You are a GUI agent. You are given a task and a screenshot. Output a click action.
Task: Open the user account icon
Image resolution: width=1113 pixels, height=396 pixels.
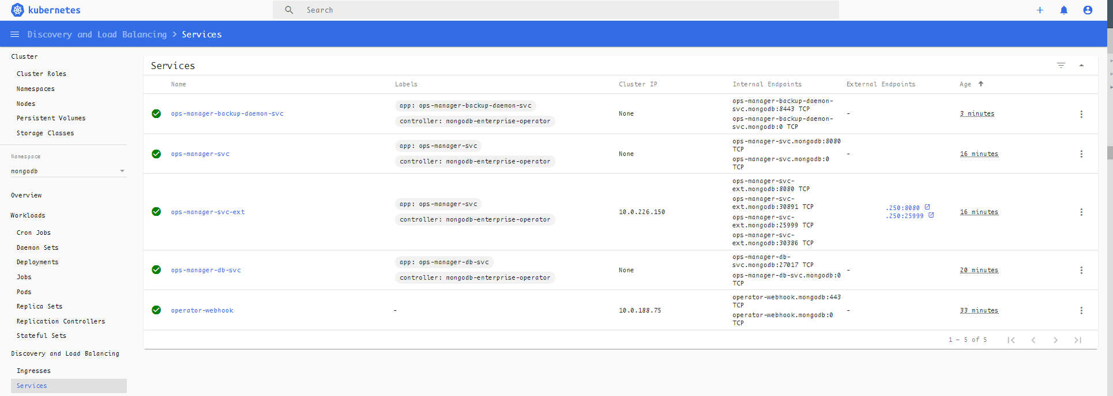coord(1088,10)
